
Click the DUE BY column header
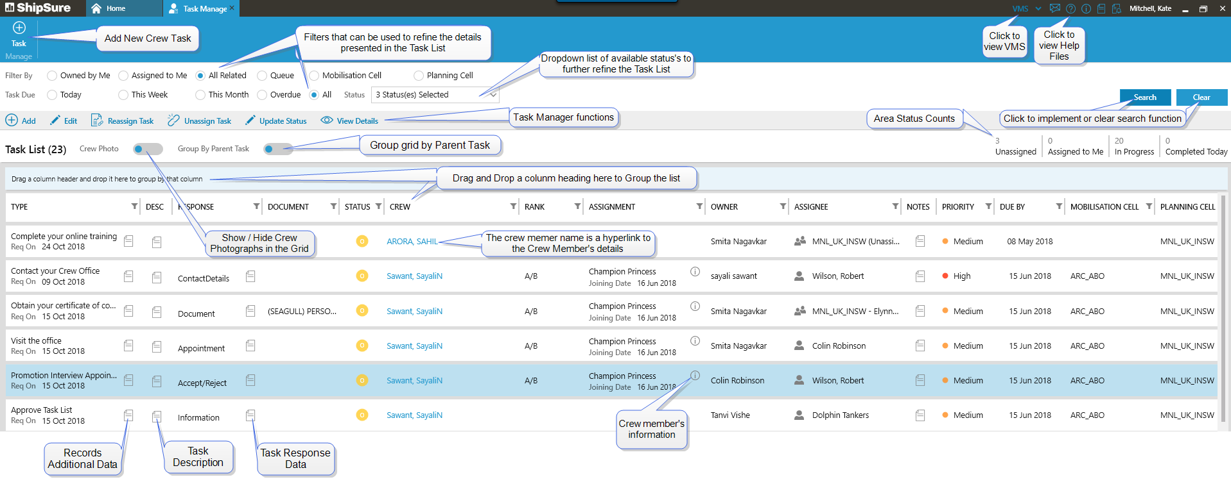pyautogui.click(x=1012, y=207)
